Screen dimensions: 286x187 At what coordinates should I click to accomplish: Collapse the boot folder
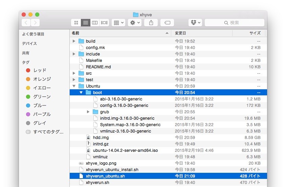point(81,93)
